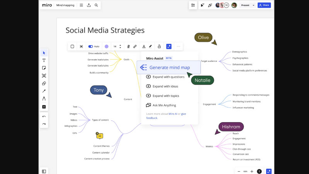
Task: Adjust font size 14 stepper arrows
Action: [x=120, y=46]
